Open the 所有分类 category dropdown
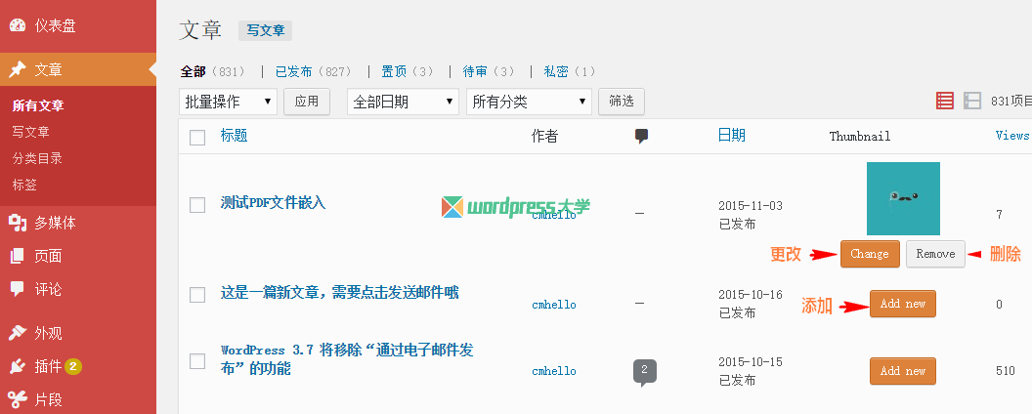 tap(529, 102)
